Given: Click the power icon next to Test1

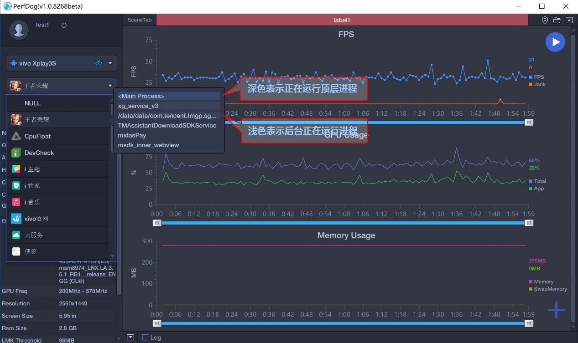Looking at the screenshot, I should coord(63,25).
